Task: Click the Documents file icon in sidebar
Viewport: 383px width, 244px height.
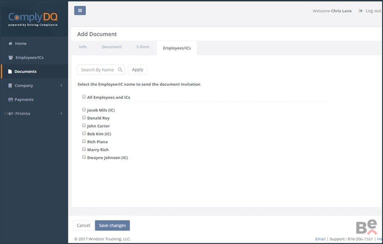Action: click(10, 71)
